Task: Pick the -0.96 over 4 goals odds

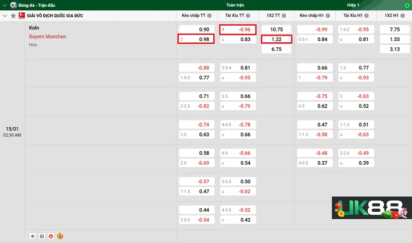Action: coord(237,30)
